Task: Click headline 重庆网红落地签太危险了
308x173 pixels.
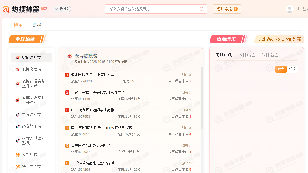Action: (x=91, y=146)
